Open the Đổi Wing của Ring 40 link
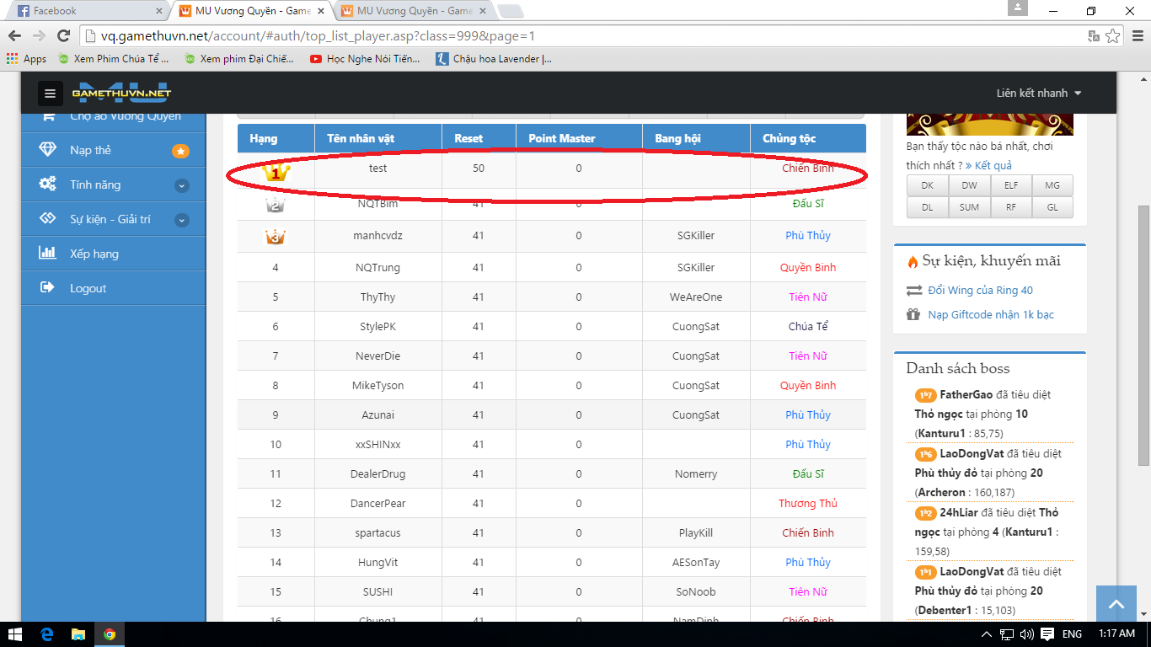1151x647 pixels. (980, 290)
